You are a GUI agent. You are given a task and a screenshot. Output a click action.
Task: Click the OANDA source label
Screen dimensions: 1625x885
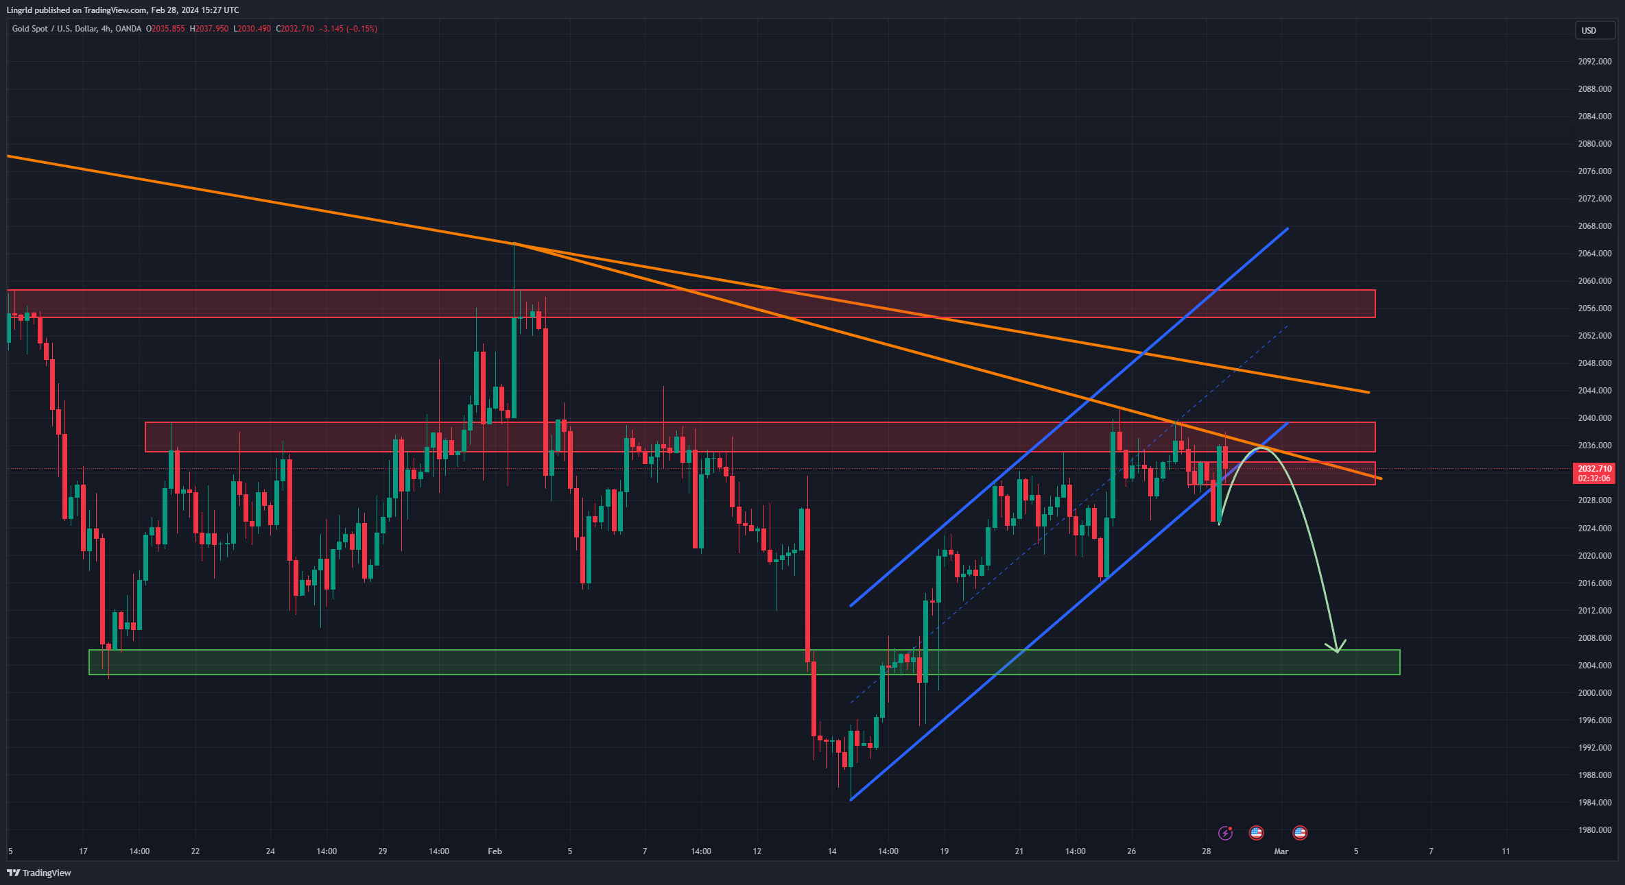[128, 29]
